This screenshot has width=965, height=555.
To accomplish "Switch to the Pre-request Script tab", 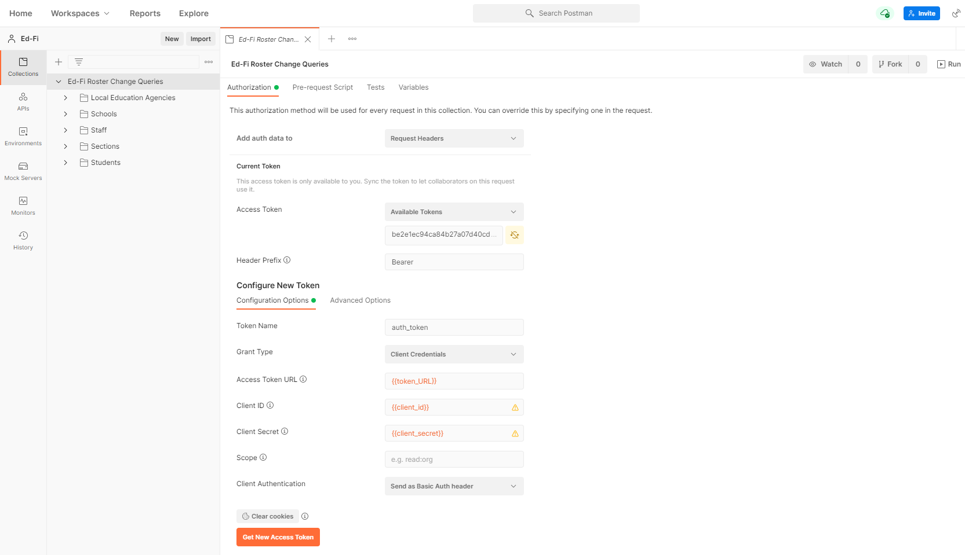I will click(323, 87).
